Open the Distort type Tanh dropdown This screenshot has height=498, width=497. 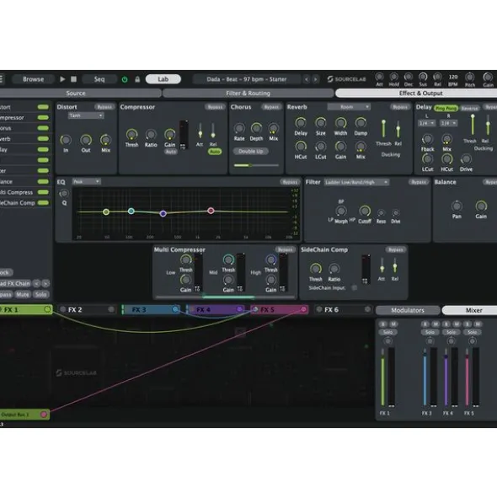tap(86, 115)
